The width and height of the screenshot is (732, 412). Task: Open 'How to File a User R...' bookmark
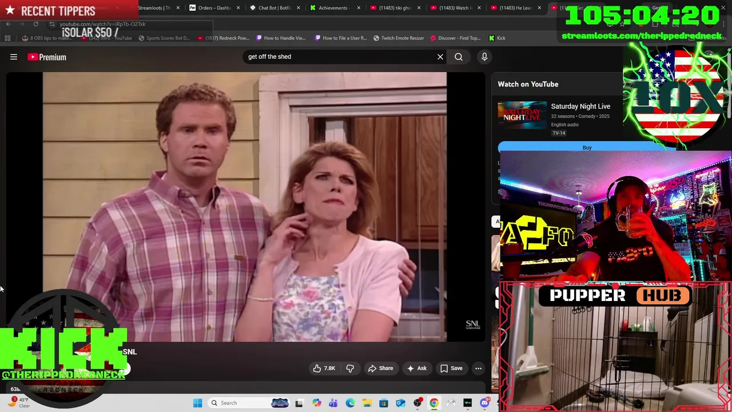341,38
